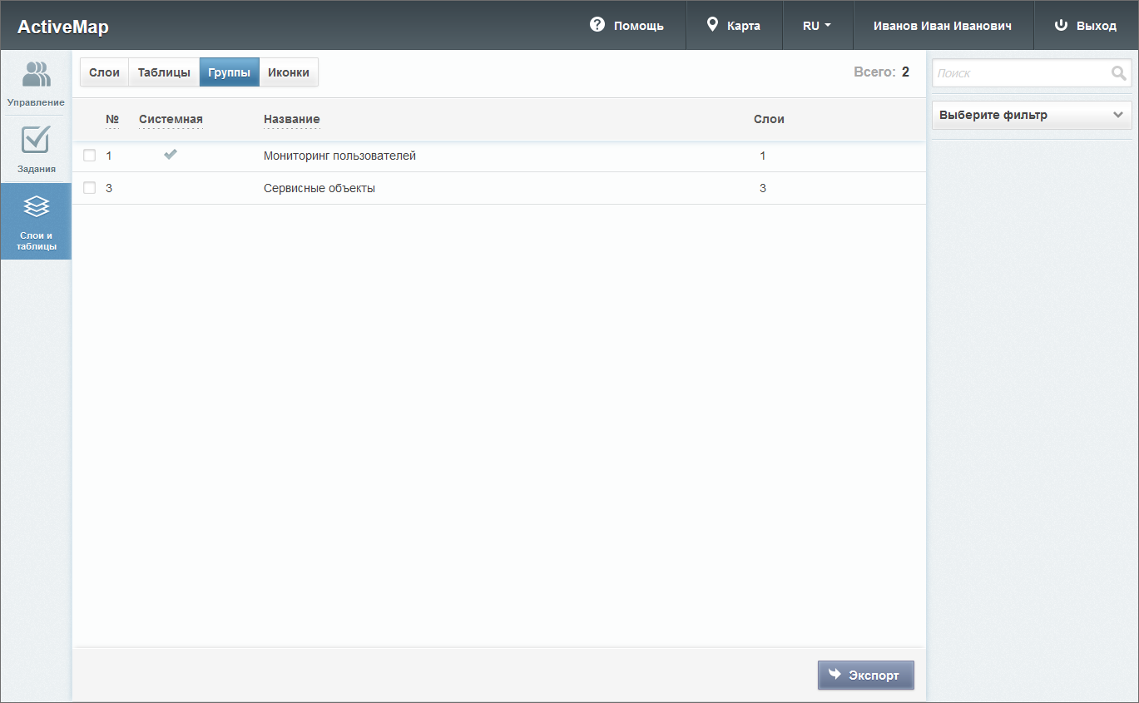Switch to the Слои tab
Image resolution: width=1139 pixels, height=703 pixels.
[x=104, y=72]
